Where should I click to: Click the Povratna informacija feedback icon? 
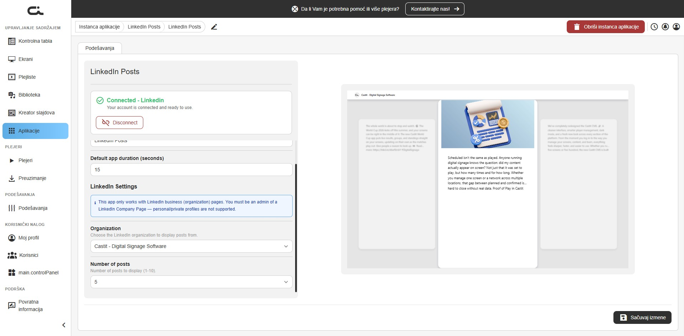[x=12, y=305]
